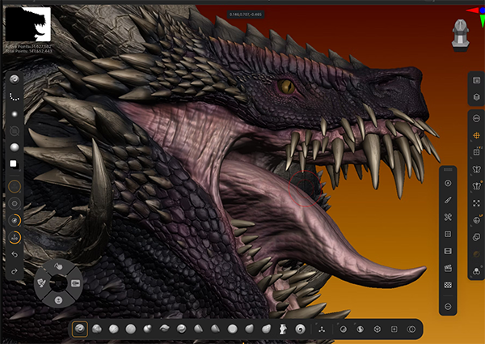Toggle the plain butterfly symmetry icon

coord(476,169)
